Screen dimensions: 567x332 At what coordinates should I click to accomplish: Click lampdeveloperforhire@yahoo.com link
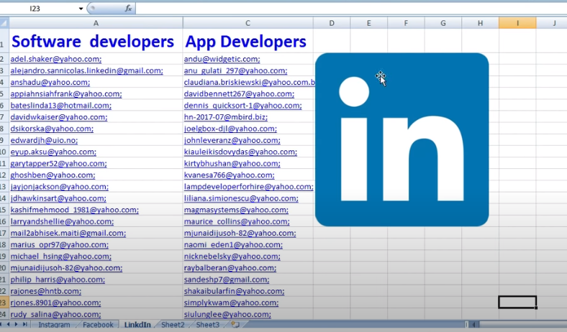pos(248,187)
